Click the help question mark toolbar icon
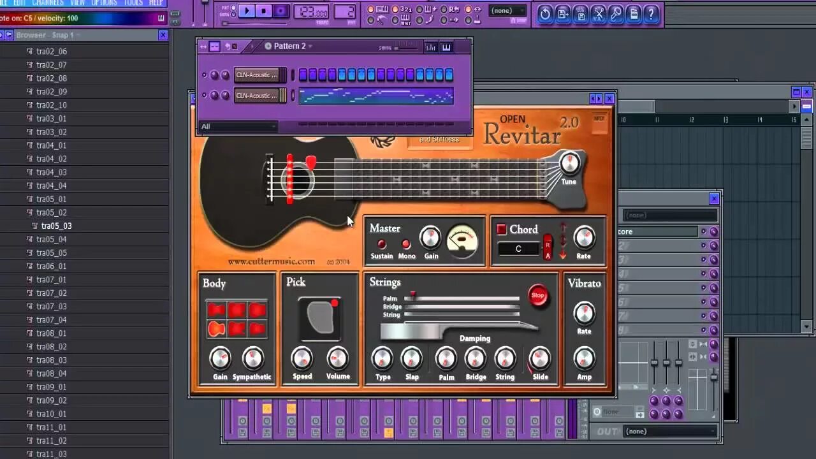816x459 pixels. tap(651, 13)
